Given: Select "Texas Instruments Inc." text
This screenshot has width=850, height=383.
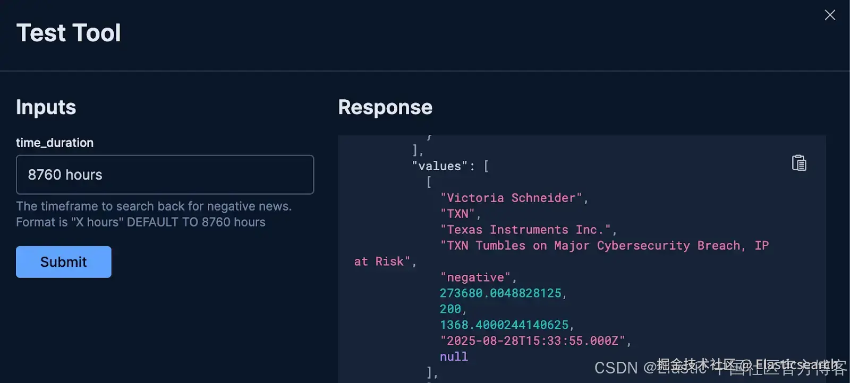Looking at the screenshot, I should point(525,230).
